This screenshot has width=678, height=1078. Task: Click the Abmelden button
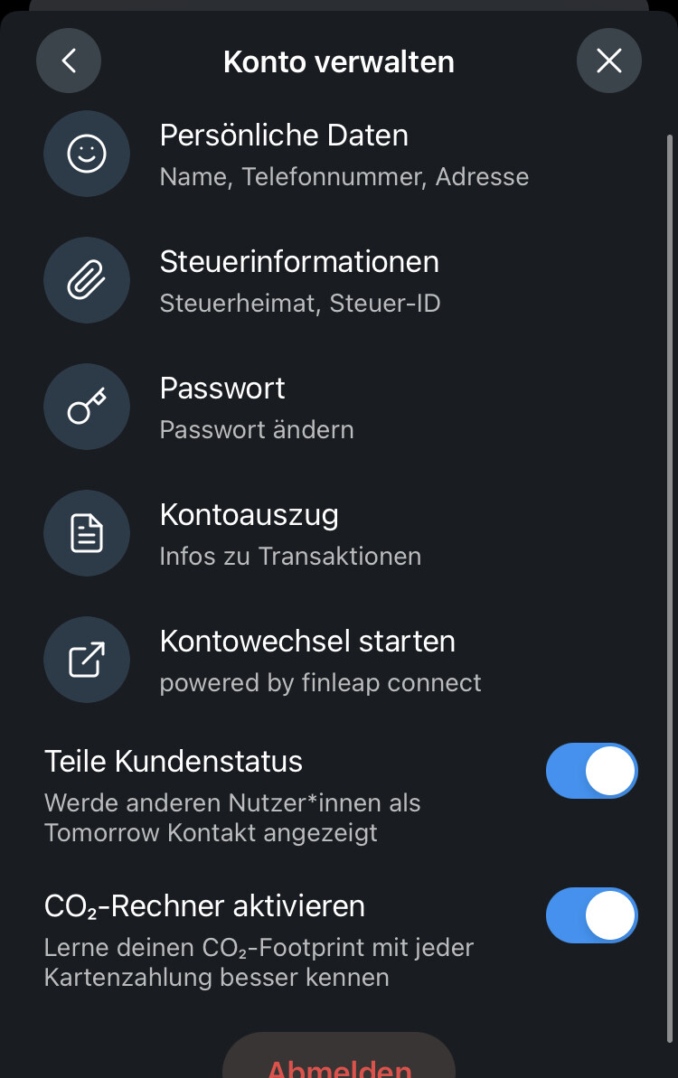(339, 1055)
